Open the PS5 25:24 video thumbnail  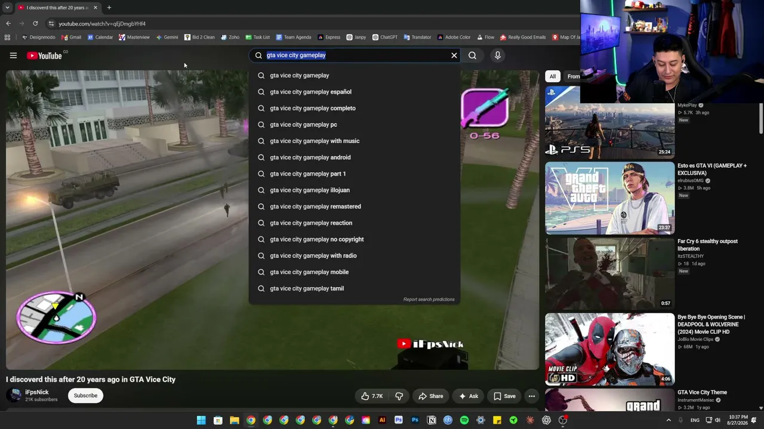(609, 122)
